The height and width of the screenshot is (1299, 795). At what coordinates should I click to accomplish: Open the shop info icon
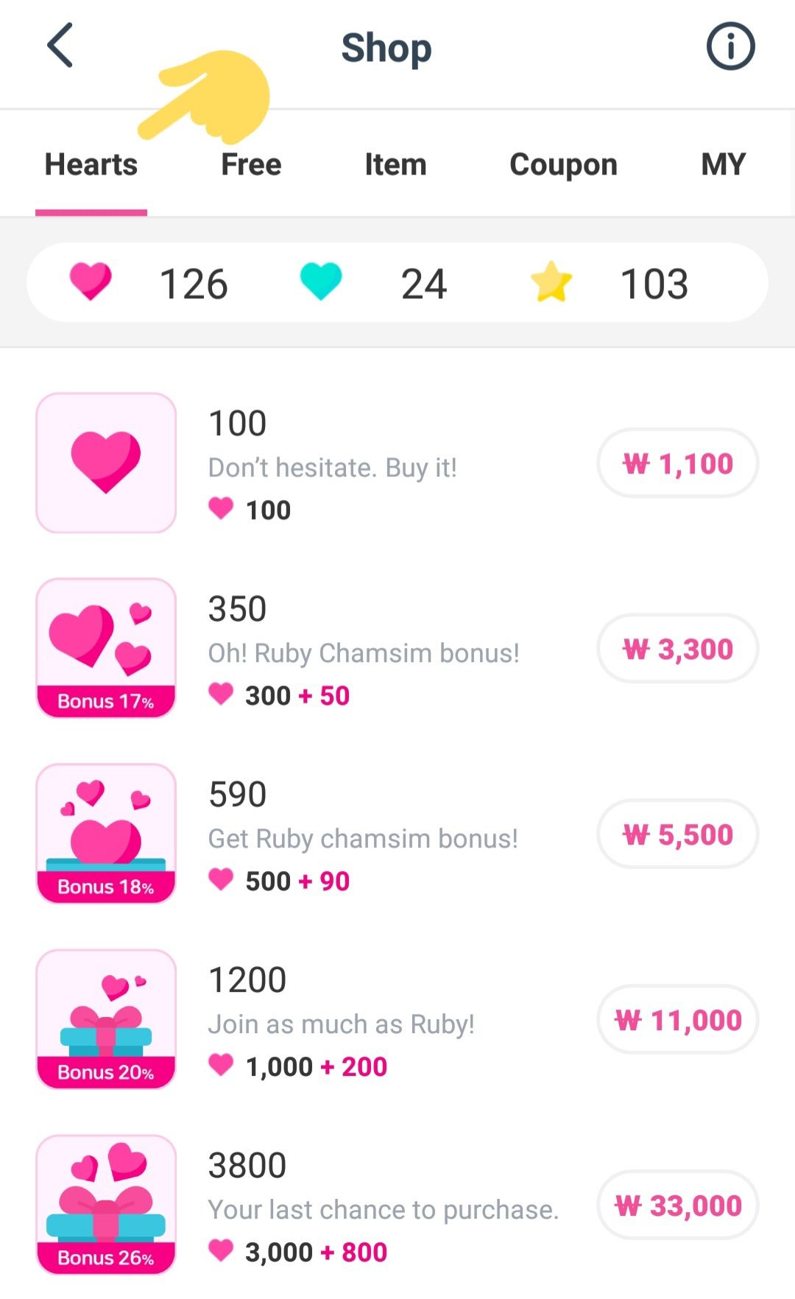[730, 46]
